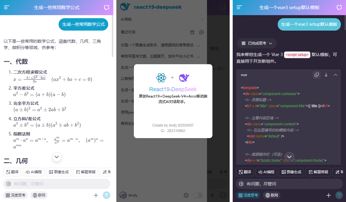Click 完全平方公式 list item
Image resolution: width=346 pixels, height=202 pixels.
click(x=26, y=103)
